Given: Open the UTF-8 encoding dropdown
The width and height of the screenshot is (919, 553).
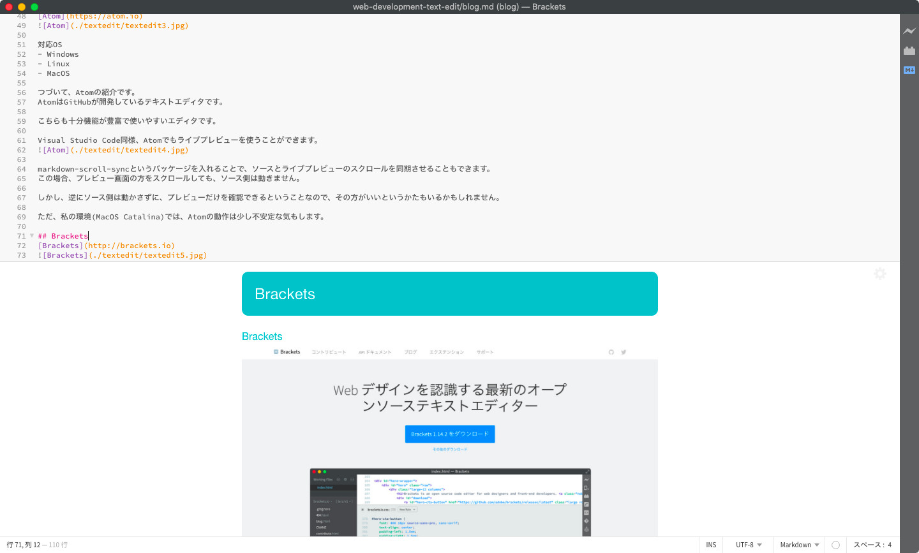Looking at the screenshot, I should tap(749, 545).
